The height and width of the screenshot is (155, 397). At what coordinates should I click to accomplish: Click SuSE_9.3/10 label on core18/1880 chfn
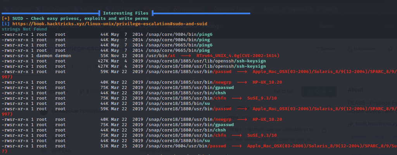point(262,136)
